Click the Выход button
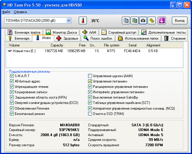This screenshot has width=192, height=154. [x=180, y=21]
